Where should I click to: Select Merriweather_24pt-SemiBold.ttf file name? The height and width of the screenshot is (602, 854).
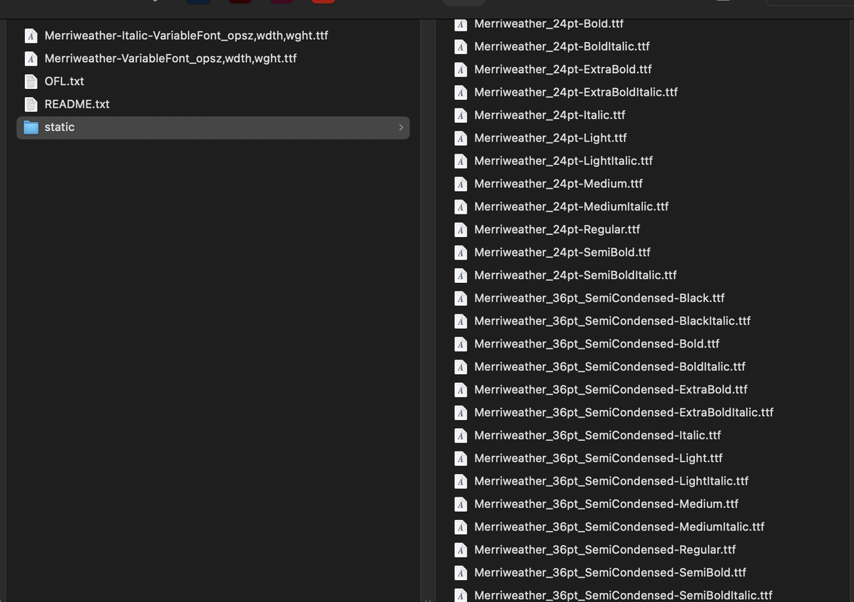(x=563, y=252)
